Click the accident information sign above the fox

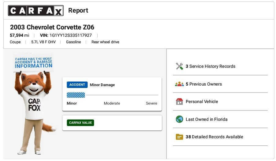[33, 63]
